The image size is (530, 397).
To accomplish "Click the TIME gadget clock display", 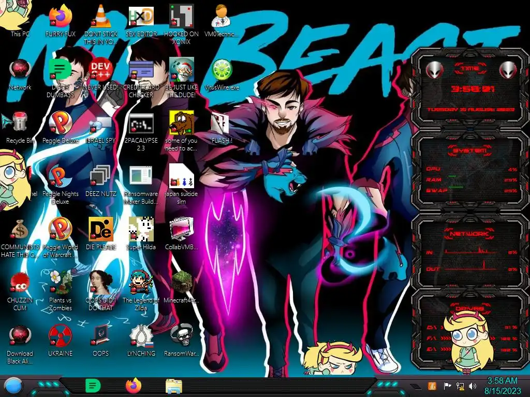I will click(473, 89).
